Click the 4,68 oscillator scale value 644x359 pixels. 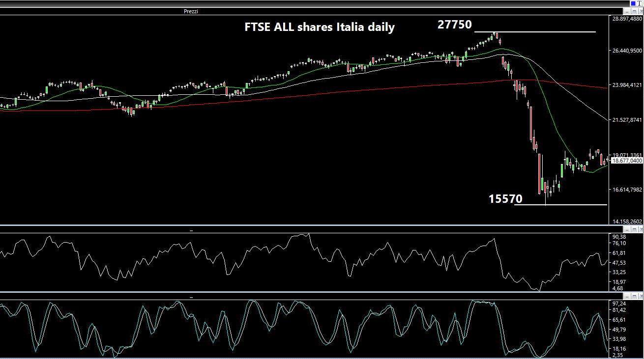pos(617,288)
